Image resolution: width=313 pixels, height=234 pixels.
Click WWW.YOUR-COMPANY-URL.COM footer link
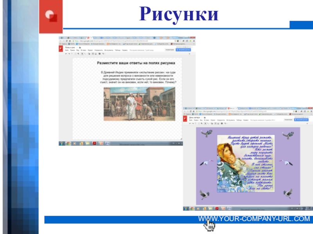[x=254, y=219]
